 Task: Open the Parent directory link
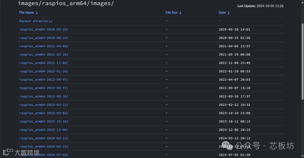36,21
